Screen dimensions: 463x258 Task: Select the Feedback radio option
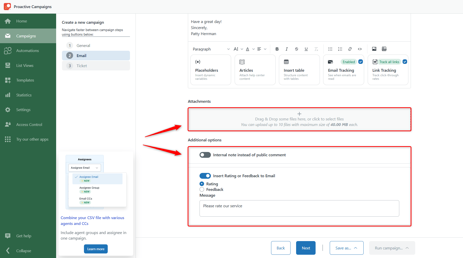tap(202, 189)
